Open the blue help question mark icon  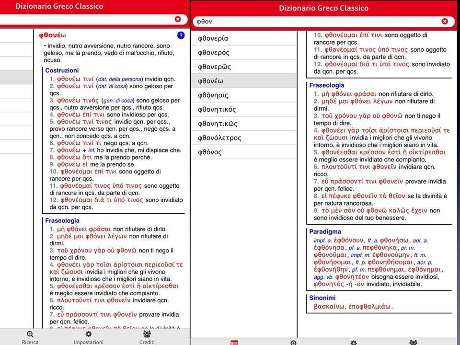click(181, 35)
